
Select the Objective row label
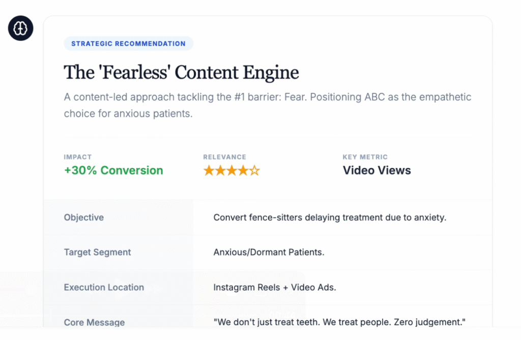[x=84, y=217]
